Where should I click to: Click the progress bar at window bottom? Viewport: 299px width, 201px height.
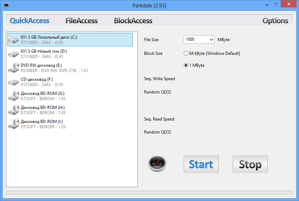[149, 193]
